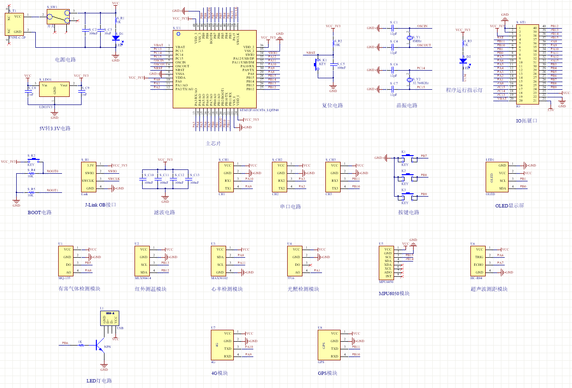Select the L1 USB-A connector
572x388 pixels.
click(110, 318)
